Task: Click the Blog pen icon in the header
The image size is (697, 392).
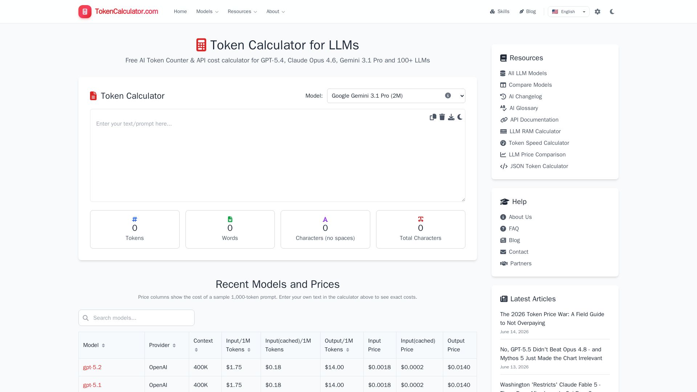Action: click(x=522, y=12)
